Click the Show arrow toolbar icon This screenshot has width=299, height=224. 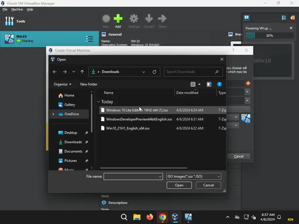click(x=162, y=19)
